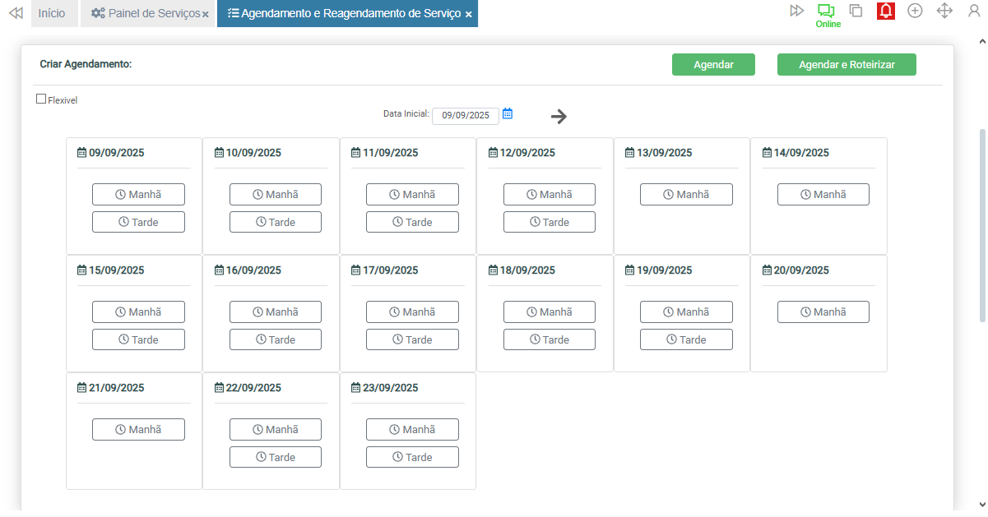The width and height of the screenshot is (988, 517).
Task: Switch to the Painel de Serviços tab
Action: pyautogui.click(x=145, y=14)
